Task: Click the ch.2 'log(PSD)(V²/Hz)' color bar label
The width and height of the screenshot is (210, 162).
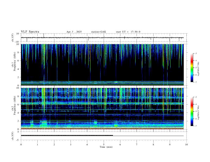Action: coord(199,112)
